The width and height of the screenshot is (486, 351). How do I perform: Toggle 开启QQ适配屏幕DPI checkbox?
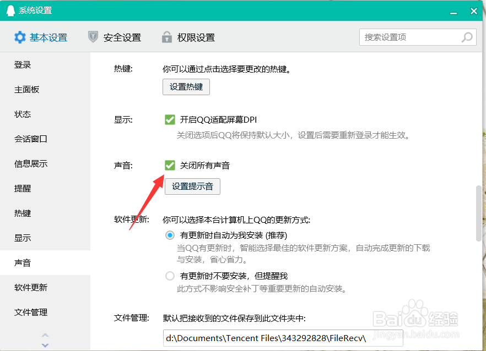tap(170, 119)
